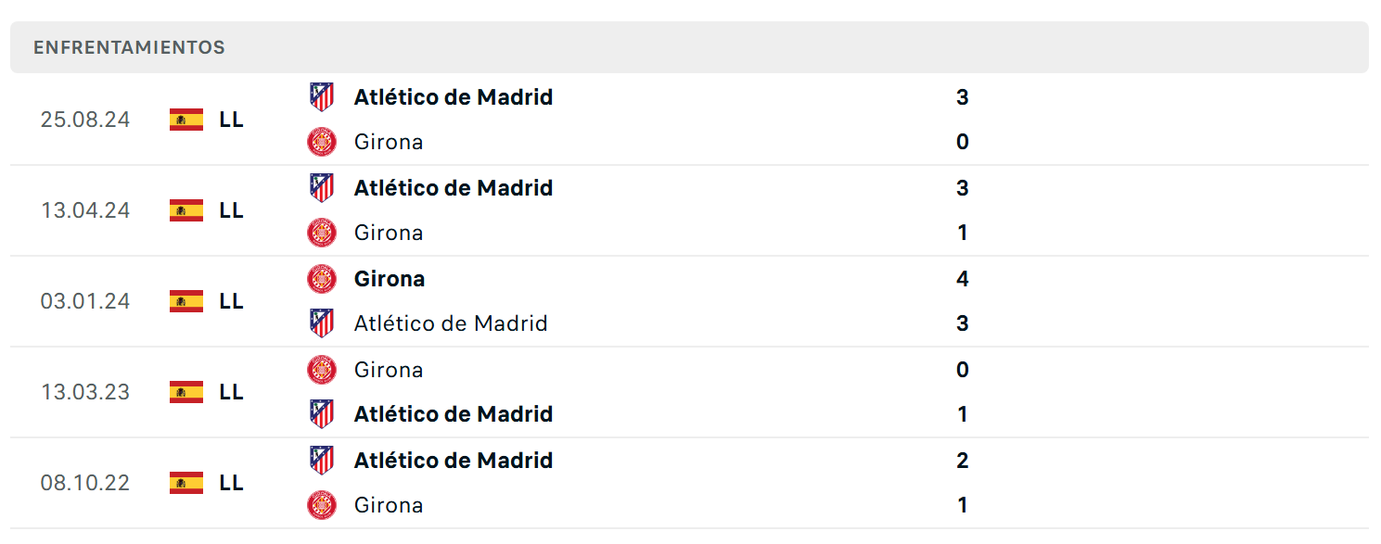This screenshot has width=1381, height=544.
Task: Click Spain flag icon for 13.04.24 match
Action: [x=186, y=210]
